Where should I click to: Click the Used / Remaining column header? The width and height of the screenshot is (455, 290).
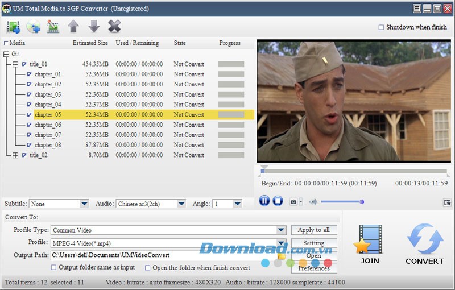click(x=137, y=43)
